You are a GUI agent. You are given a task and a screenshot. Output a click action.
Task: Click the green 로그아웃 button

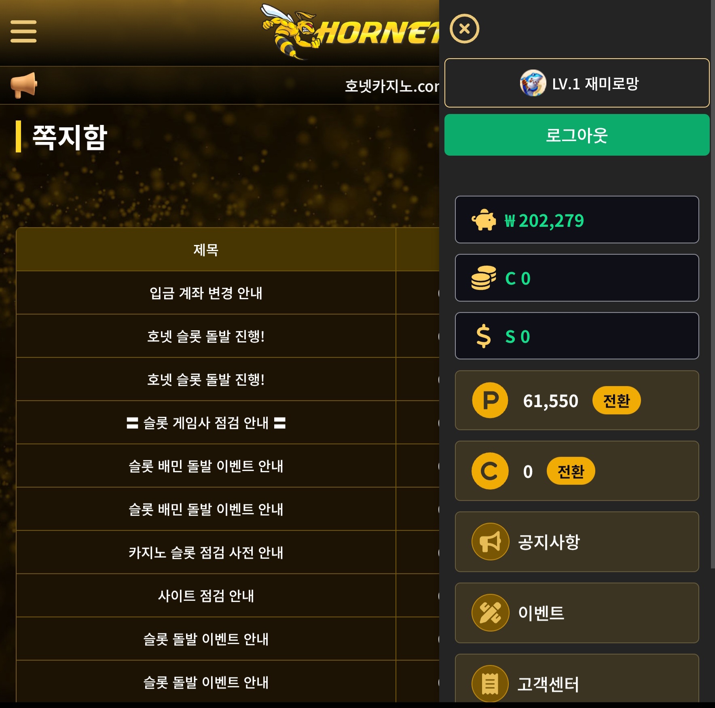pyautogui.click(x=577, y=135)
